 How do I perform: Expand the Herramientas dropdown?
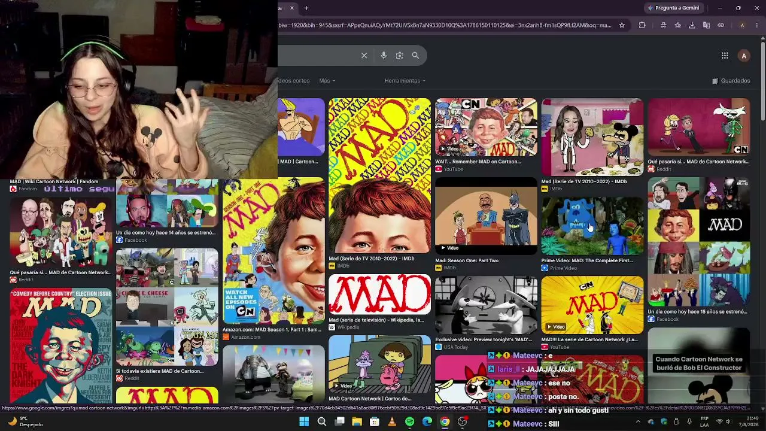click(x=405, y=81)
